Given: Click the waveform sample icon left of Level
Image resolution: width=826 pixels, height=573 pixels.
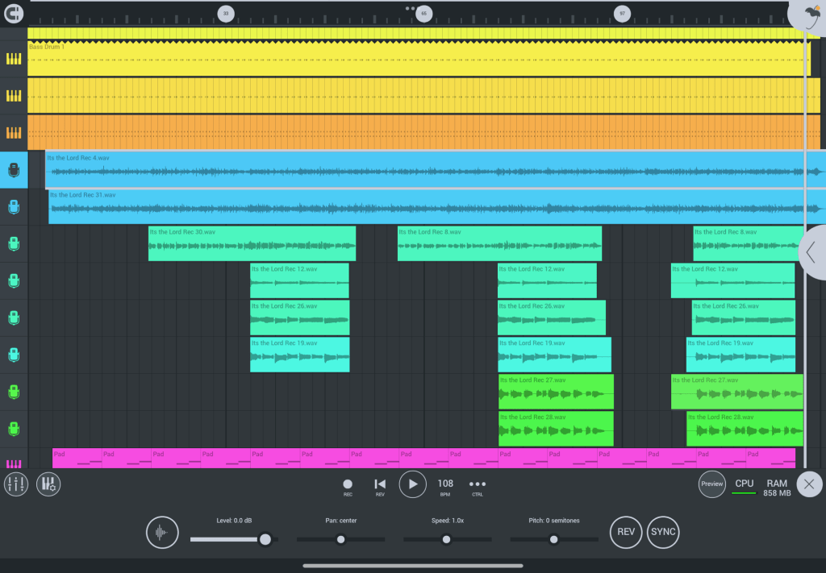Looking at the screenshot, I should point(162,533).
